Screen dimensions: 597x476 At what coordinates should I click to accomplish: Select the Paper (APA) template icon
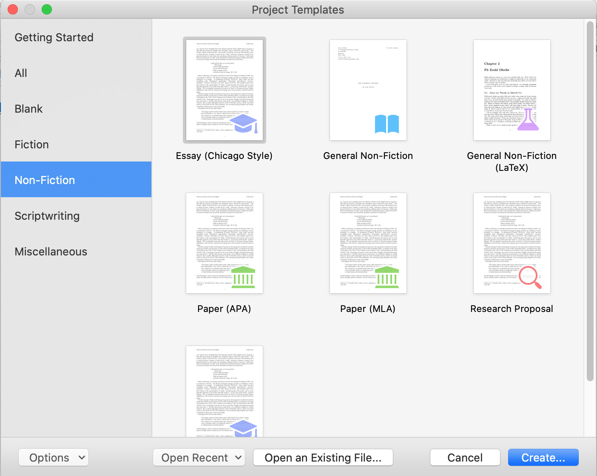point(224,243)
